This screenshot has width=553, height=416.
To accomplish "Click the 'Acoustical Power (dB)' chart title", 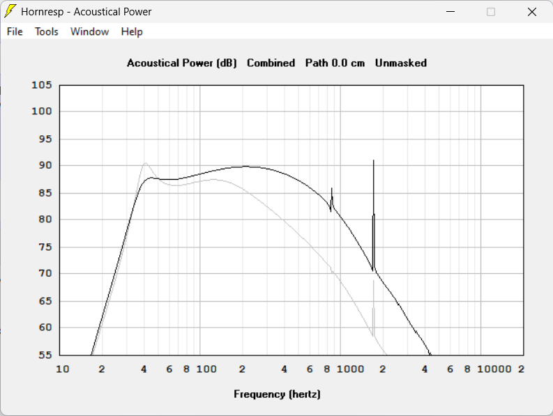I will (x=181, y=63).
